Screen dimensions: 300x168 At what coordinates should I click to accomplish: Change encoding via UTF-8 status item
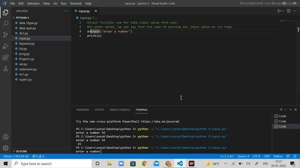point(256,156)
